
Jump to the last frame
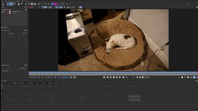click(x=123, y=77)
